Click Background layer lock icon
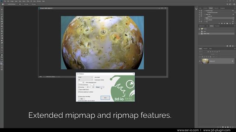The height and width of the screenshot is (132, 236). (x=232, y=61)
